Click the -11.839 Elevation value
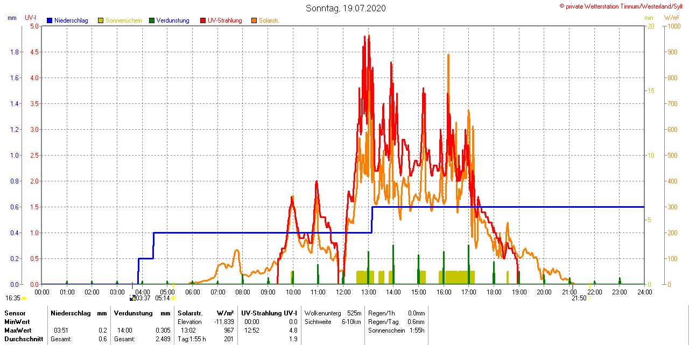 [224, 322]
